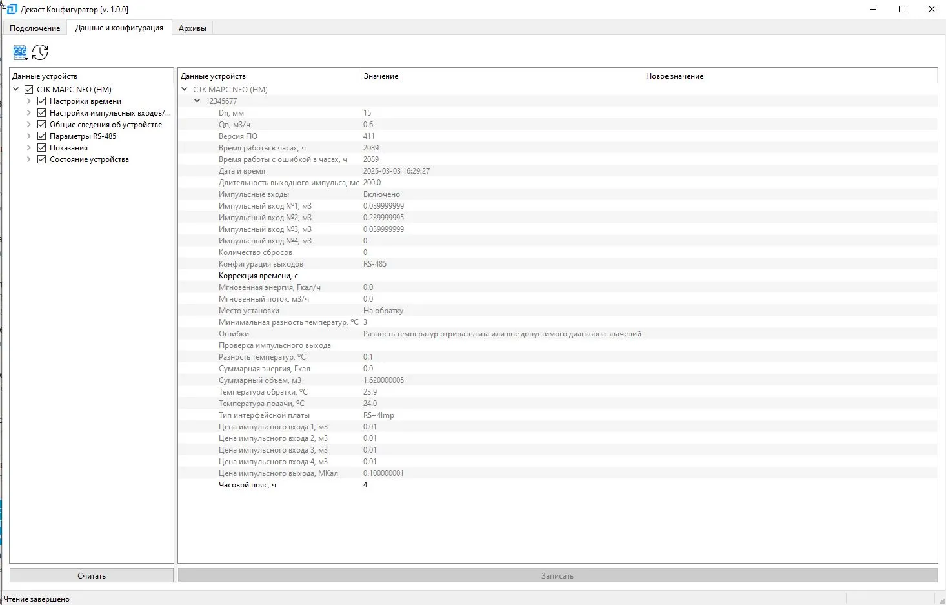The width and height of the screenshot is (946, 605).
Task: Select the Dn, мм row
Action: 558,113
